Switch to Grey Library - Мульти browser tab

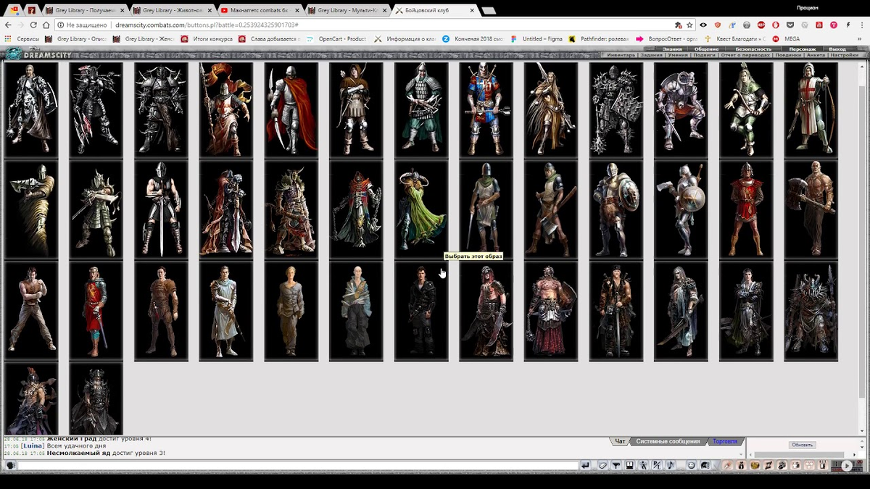347,10
